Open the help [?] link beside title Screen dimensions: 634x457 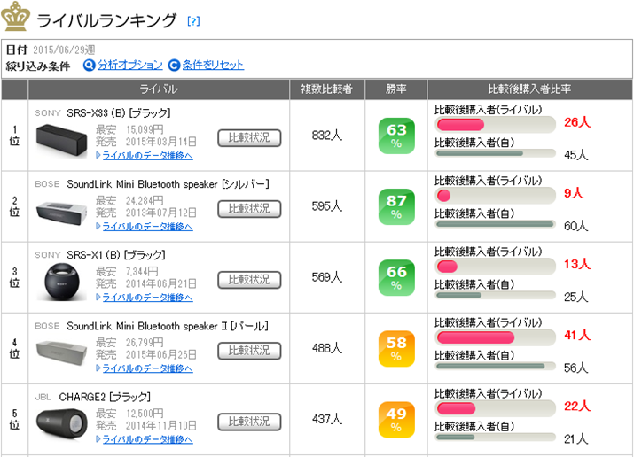click(193, 20)
